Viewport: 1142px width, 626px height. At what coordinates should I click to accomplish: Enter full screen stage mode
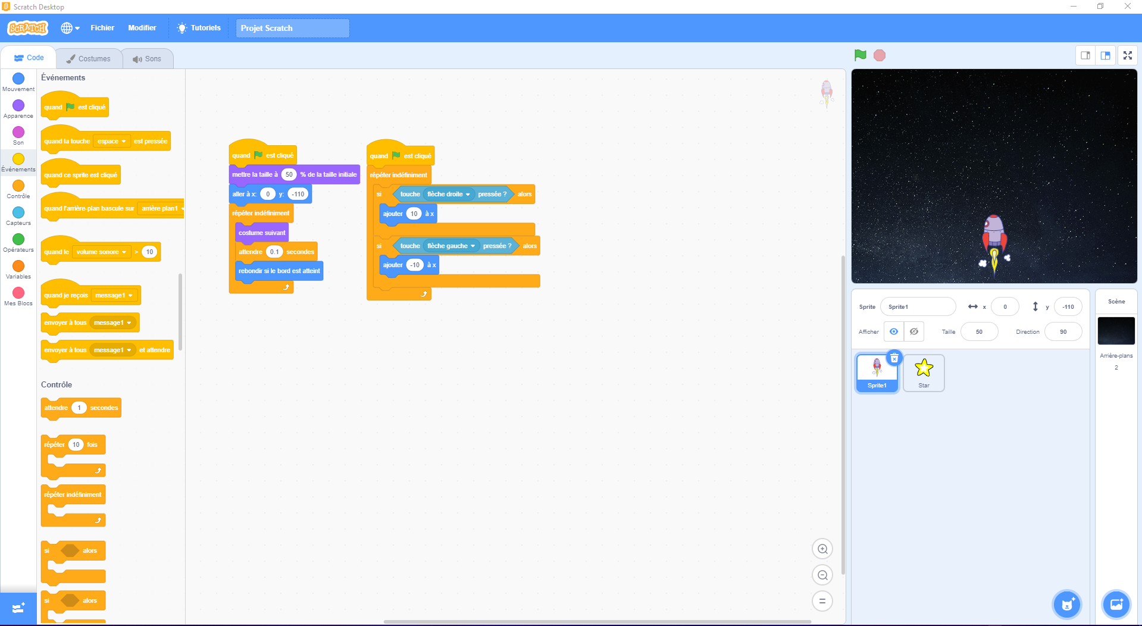click(1127, 55)
